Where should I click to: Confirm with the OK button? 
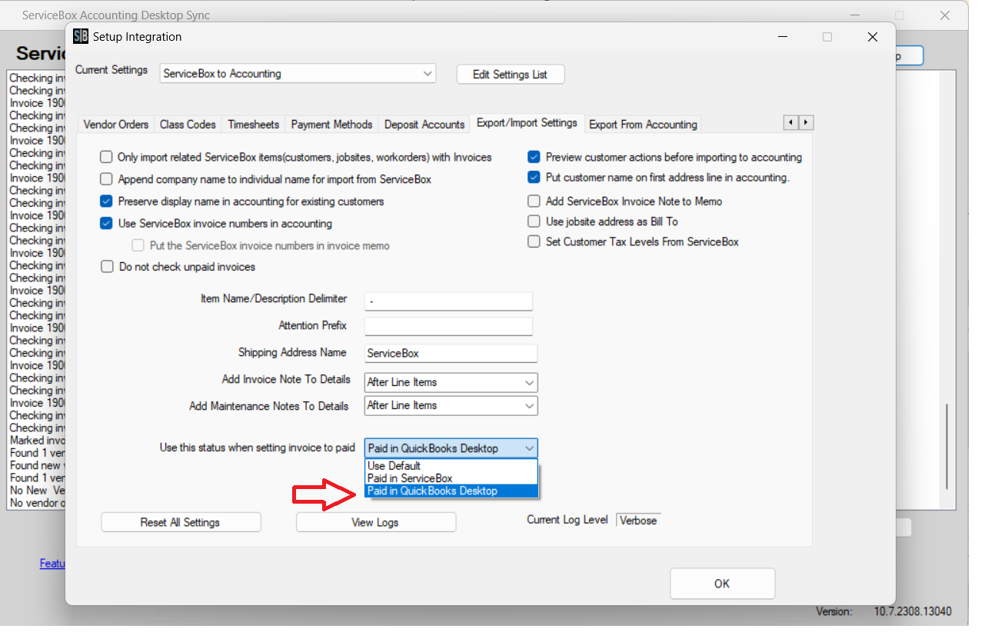(722, 584)
